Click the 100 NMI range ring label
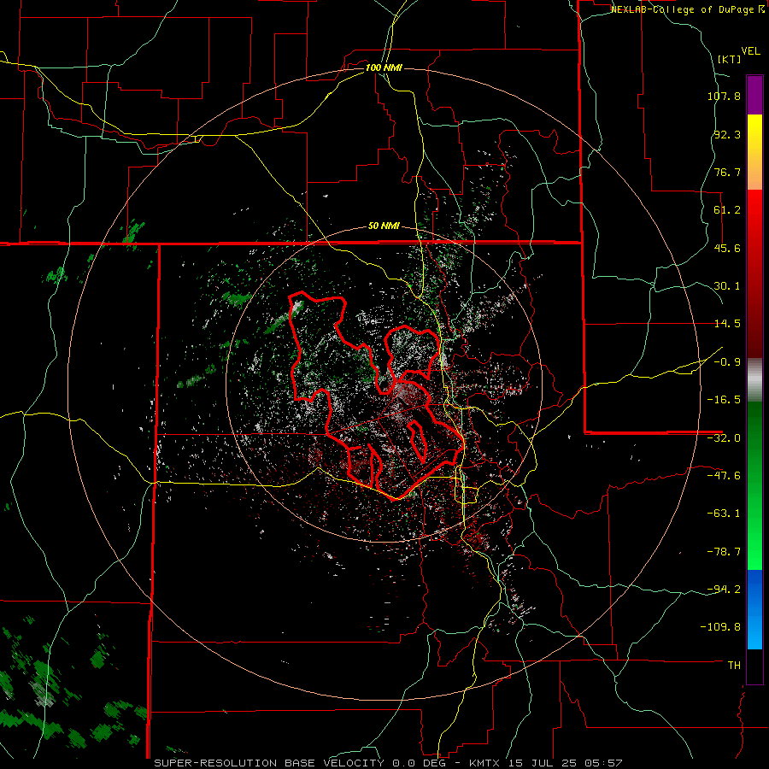 (384, 68)
